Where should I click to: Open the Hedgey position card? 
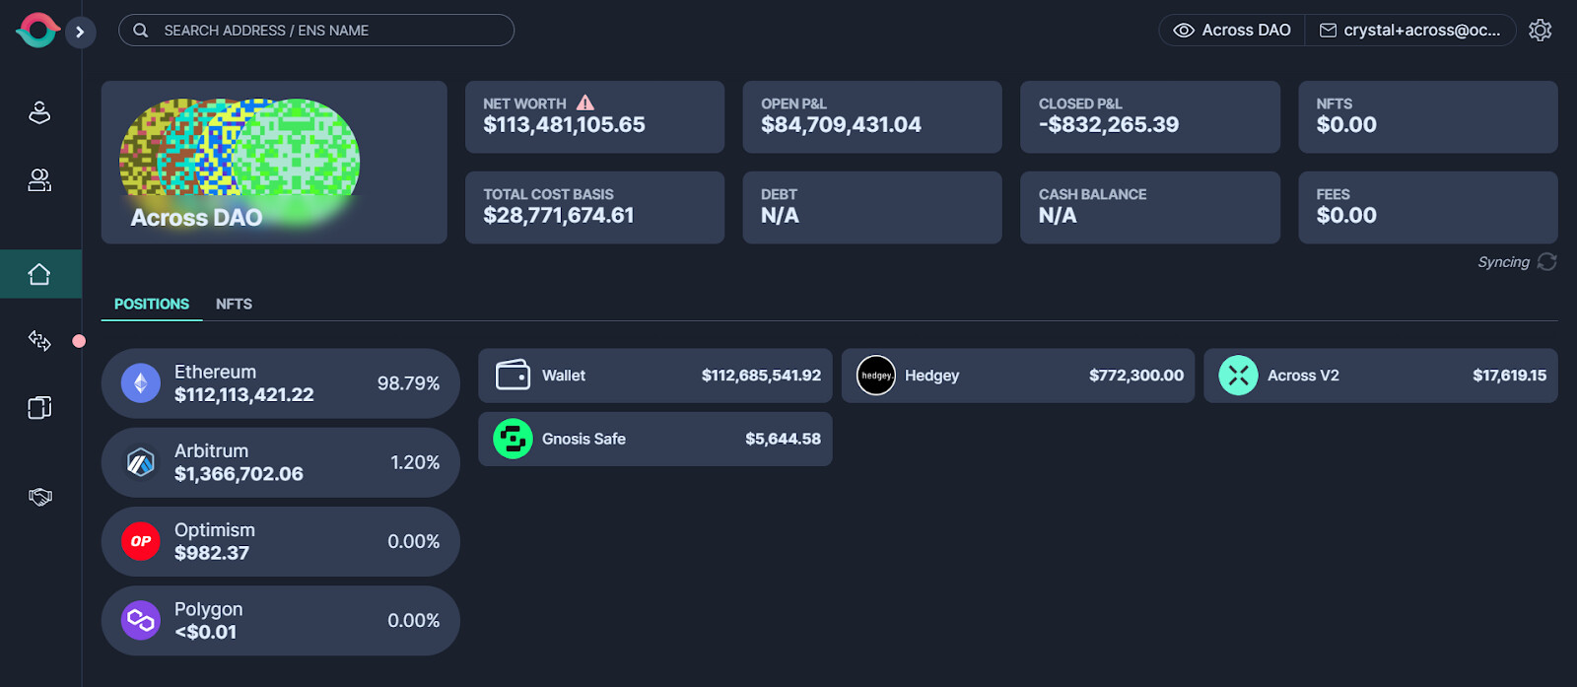1018,376
